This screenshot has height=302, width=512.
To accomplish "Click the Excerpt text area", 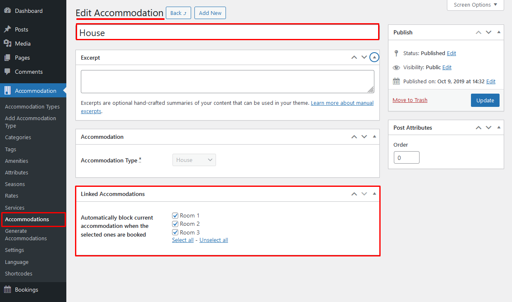I will (x=228, y=82).
